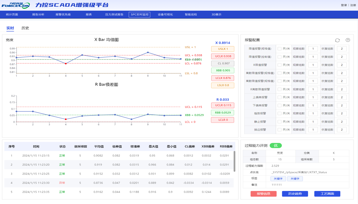Click the 登录 link
The width and height of the screenshot is (358, 204).
coord(344,5)
